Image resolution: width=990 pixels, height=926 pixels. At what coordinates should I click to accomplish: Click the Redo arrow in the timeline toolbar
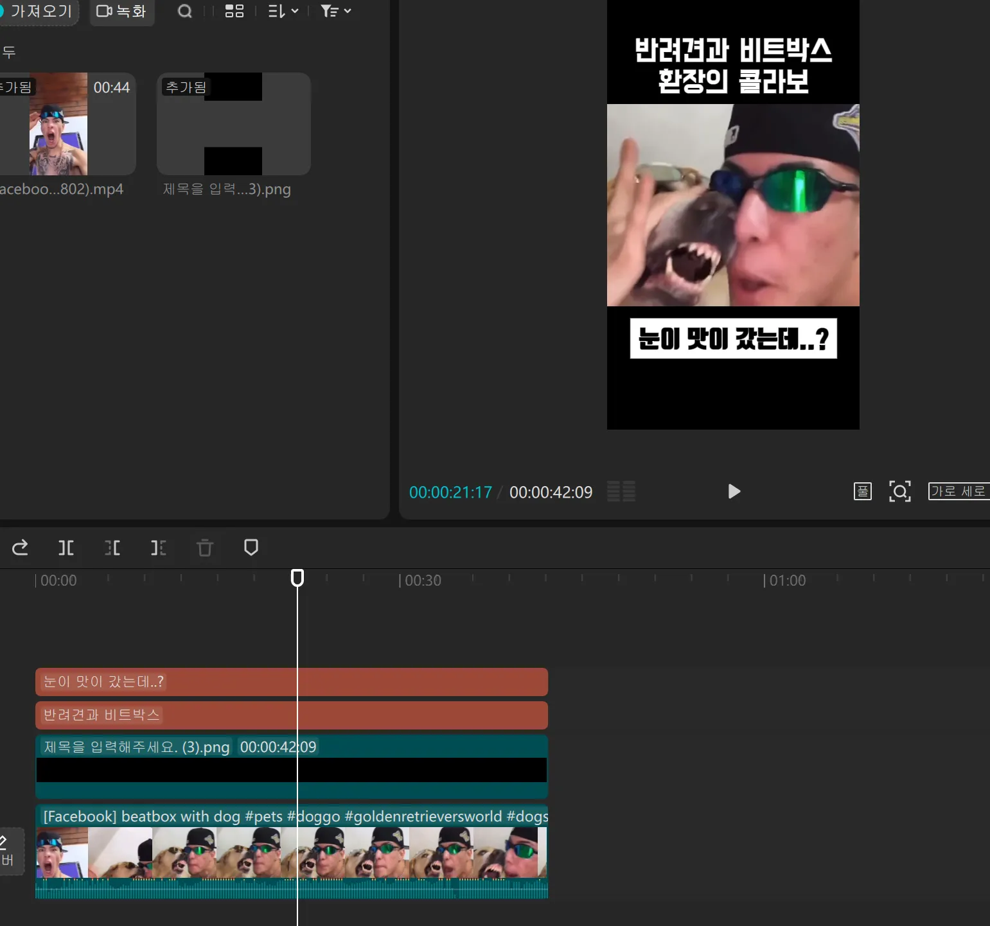click(20, 547)
